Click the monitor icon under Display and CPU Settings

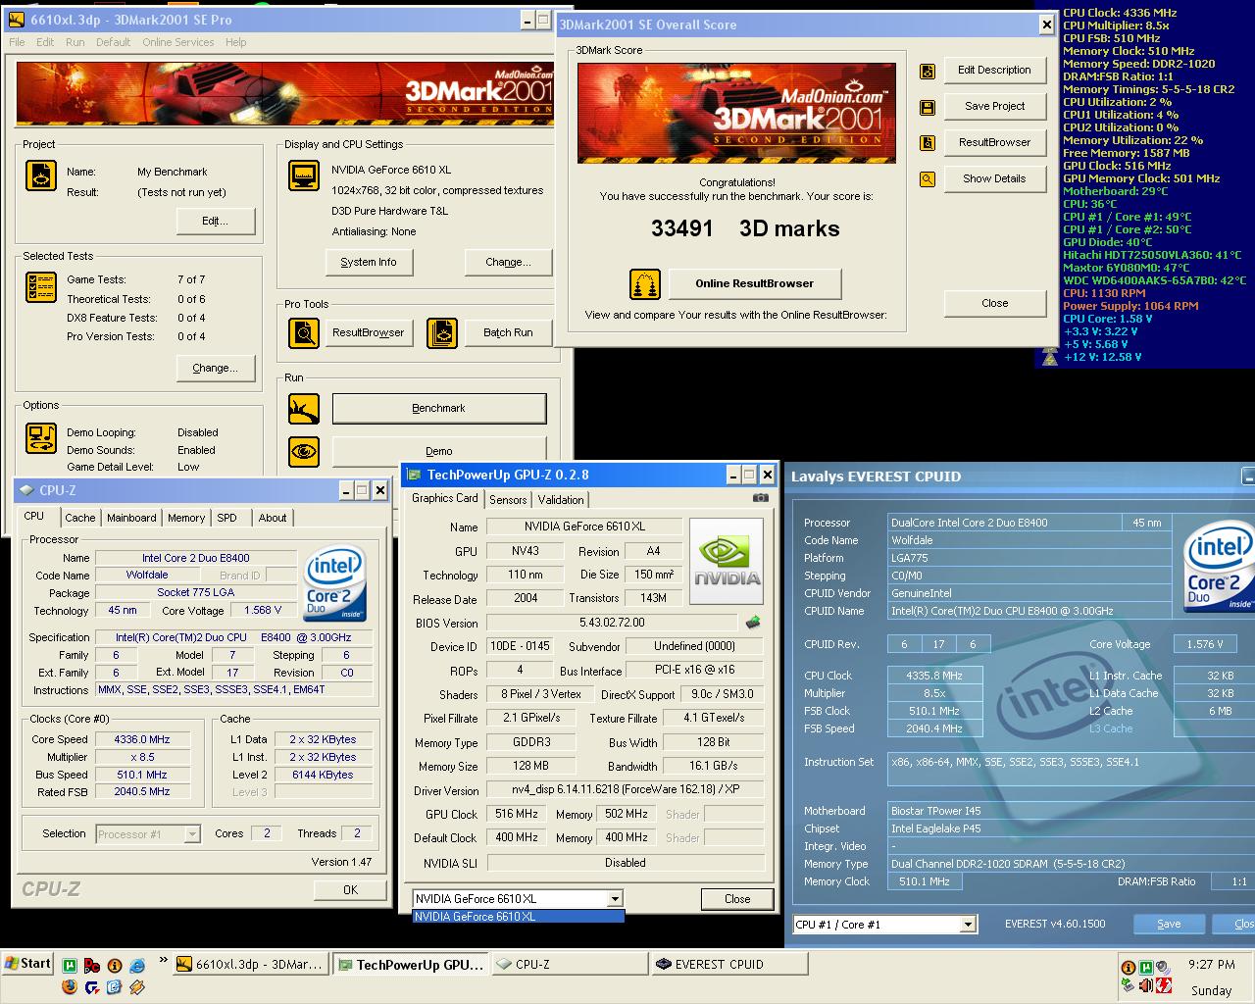304,176
